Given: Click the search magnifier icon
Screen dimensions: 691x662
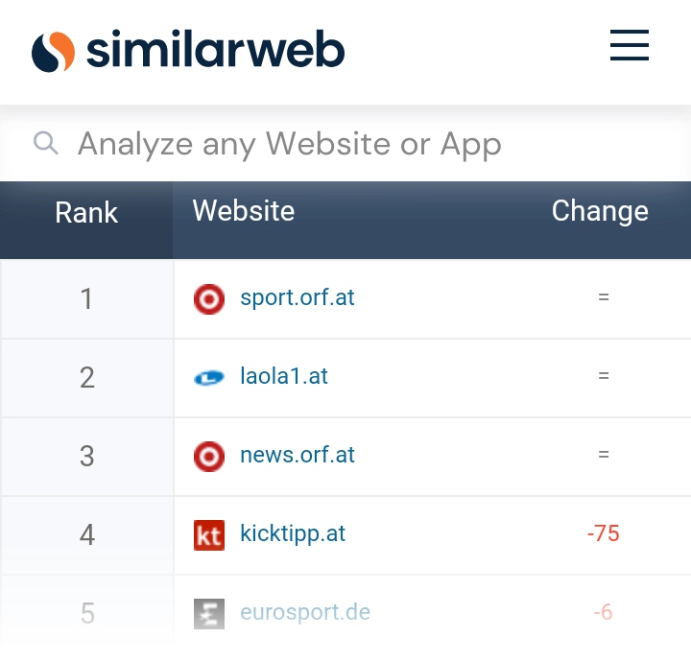Looking at the screenshot, I should tap(45, 144).
